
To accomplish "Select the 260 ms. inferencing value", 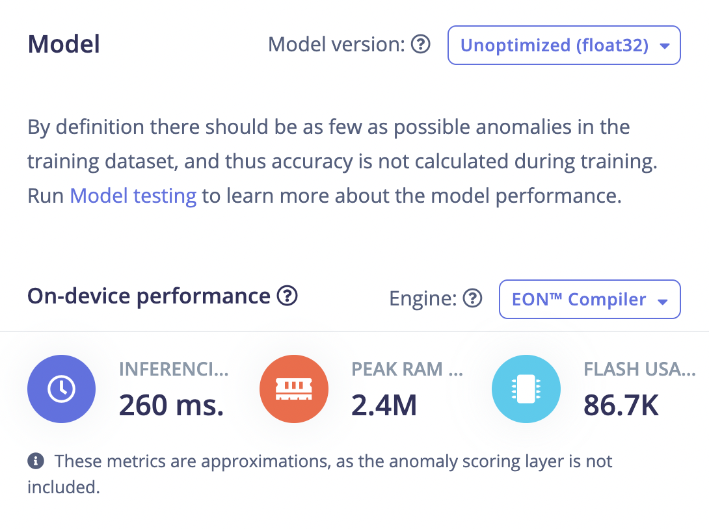I will [x=171, y=405].
